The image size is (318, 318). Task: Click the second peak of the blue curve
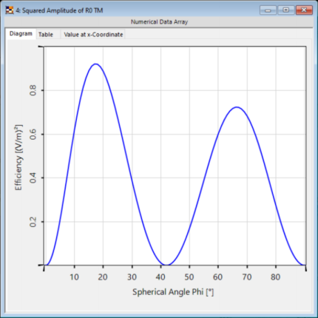tap(237, 107)
